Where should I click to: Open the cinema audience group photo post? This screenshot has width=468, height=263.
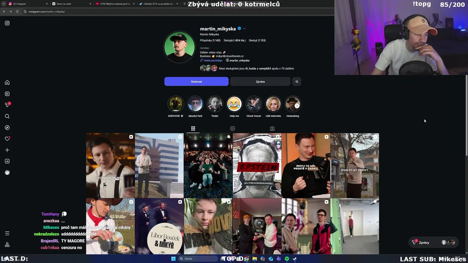point(208,165)
